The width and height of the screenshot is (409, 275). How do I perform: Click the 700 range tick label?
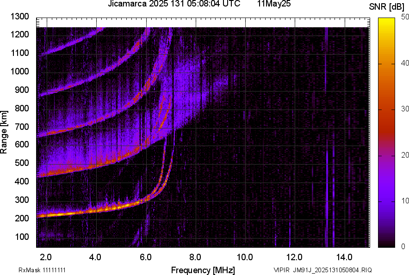point(22,127)
